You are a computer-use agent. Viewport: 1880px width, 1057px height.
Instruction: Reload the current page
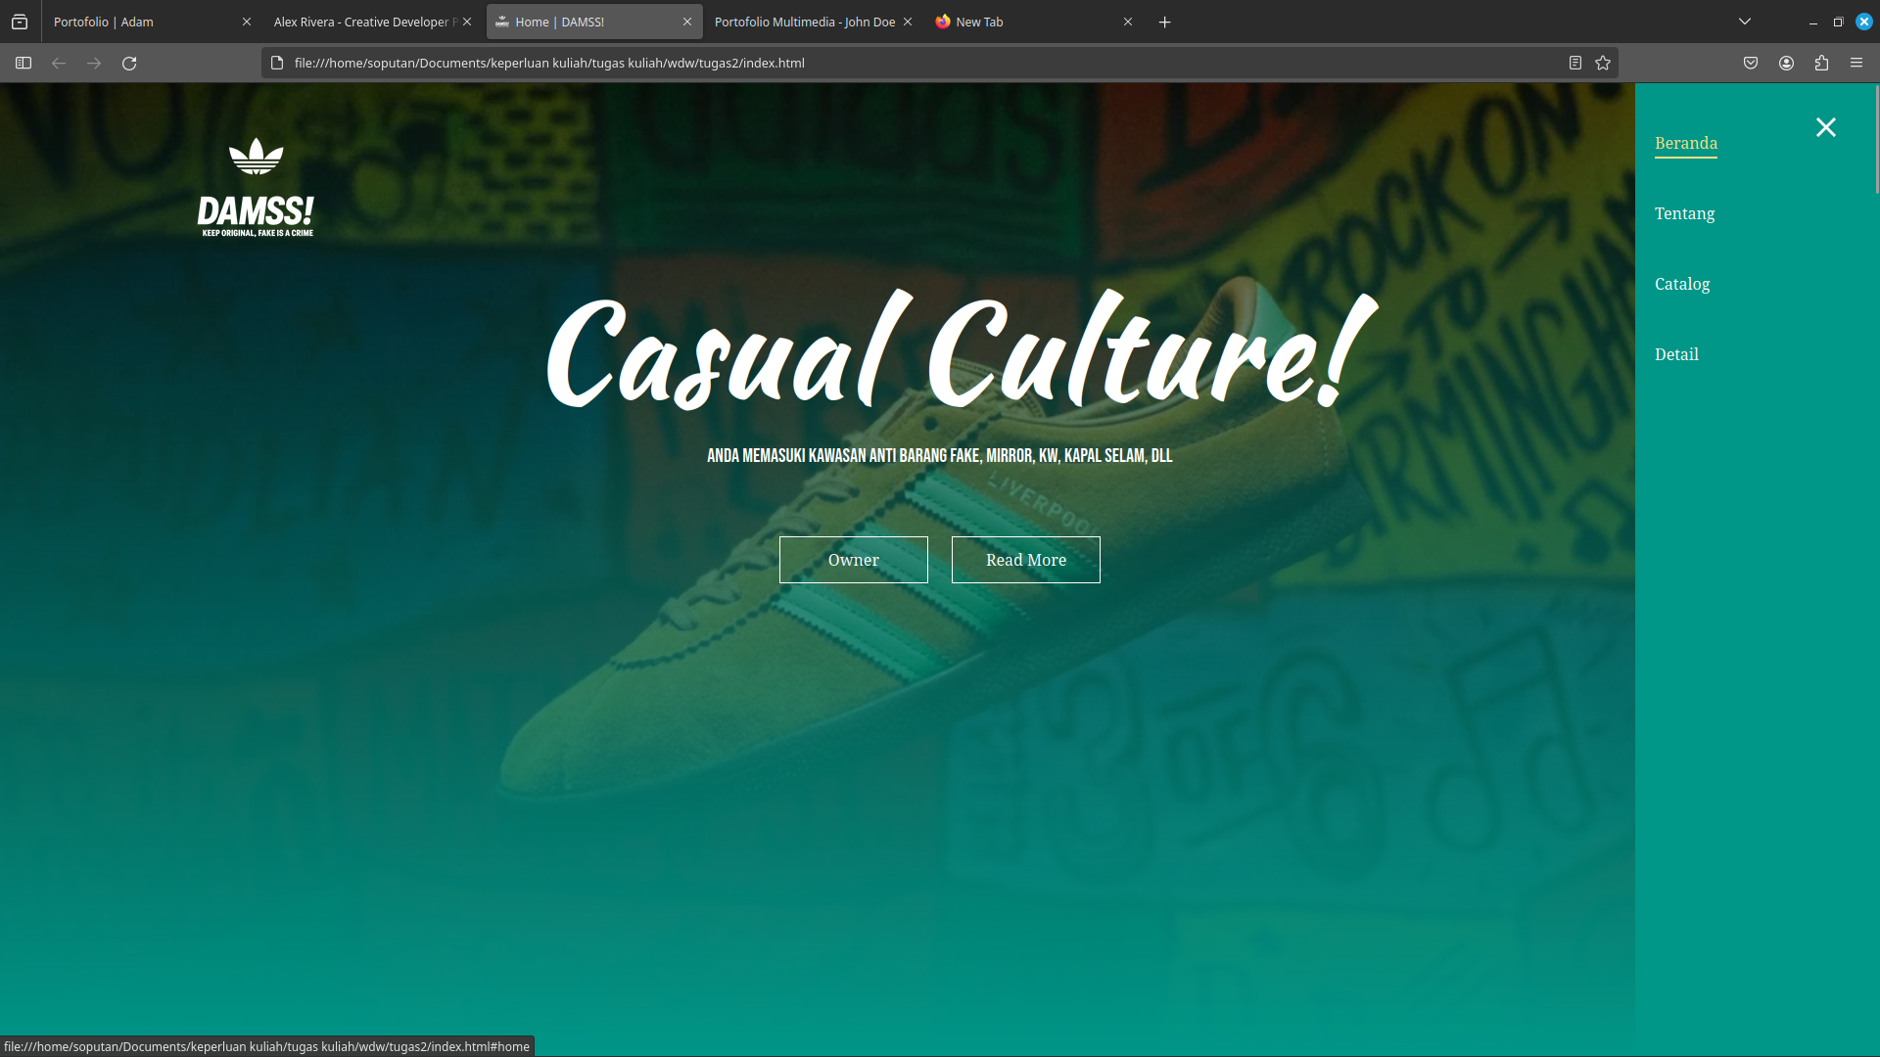tap(129, 63)
